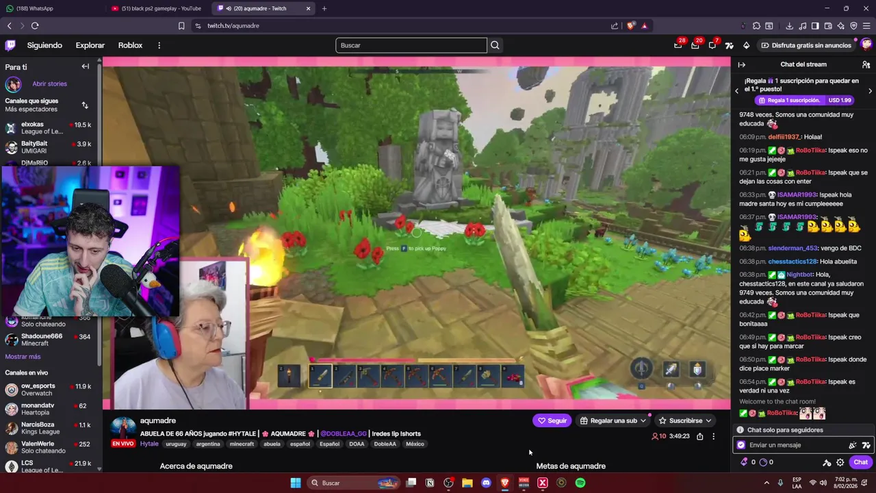Screen dimensions: 876x493
Task: Open the user profile avatar menu
Action: [866, 45]
